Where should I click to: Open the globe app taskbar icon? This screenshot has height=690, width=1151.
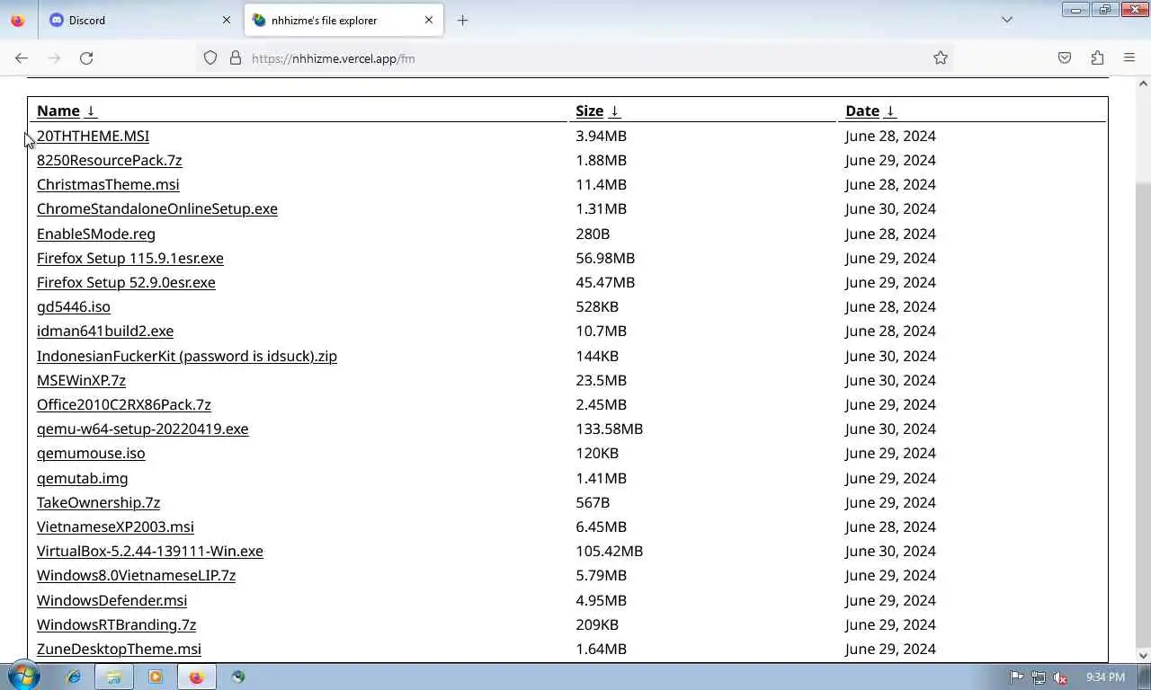(237, 677)
